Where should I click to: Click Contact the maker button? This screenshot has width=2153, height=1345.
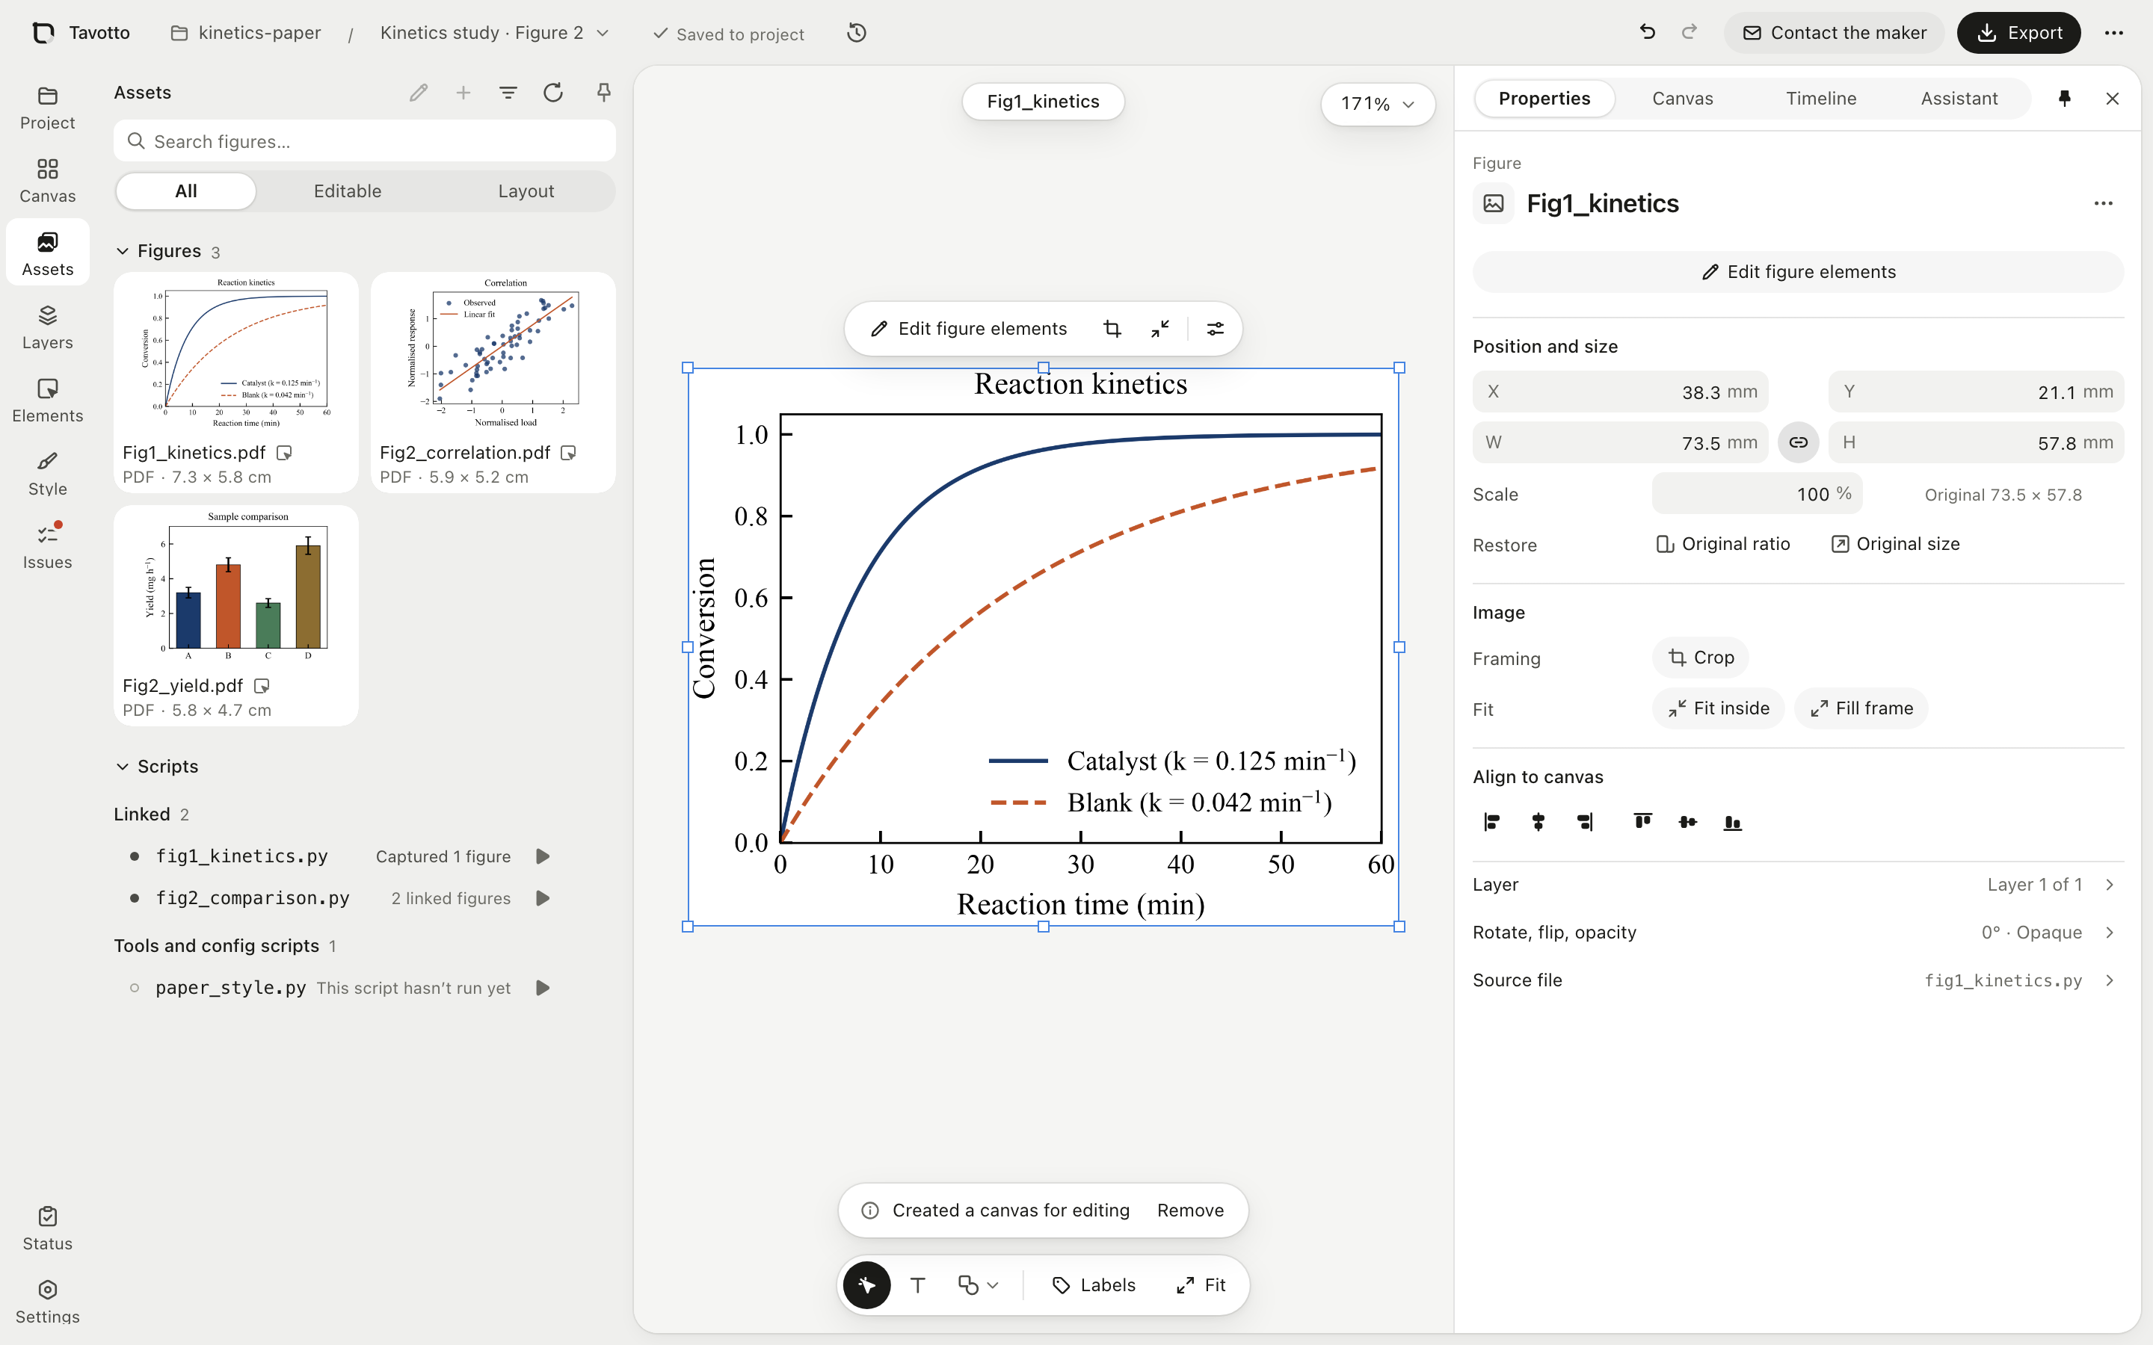(1834, 33)
